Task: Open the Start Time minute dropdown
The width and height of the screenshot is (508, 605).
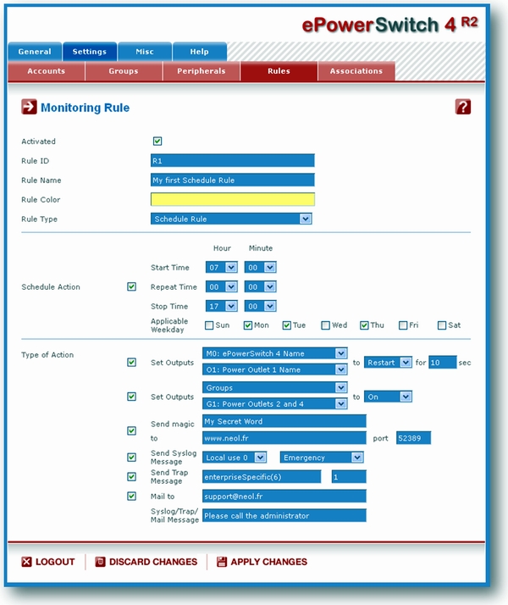Action: [260, 268]
